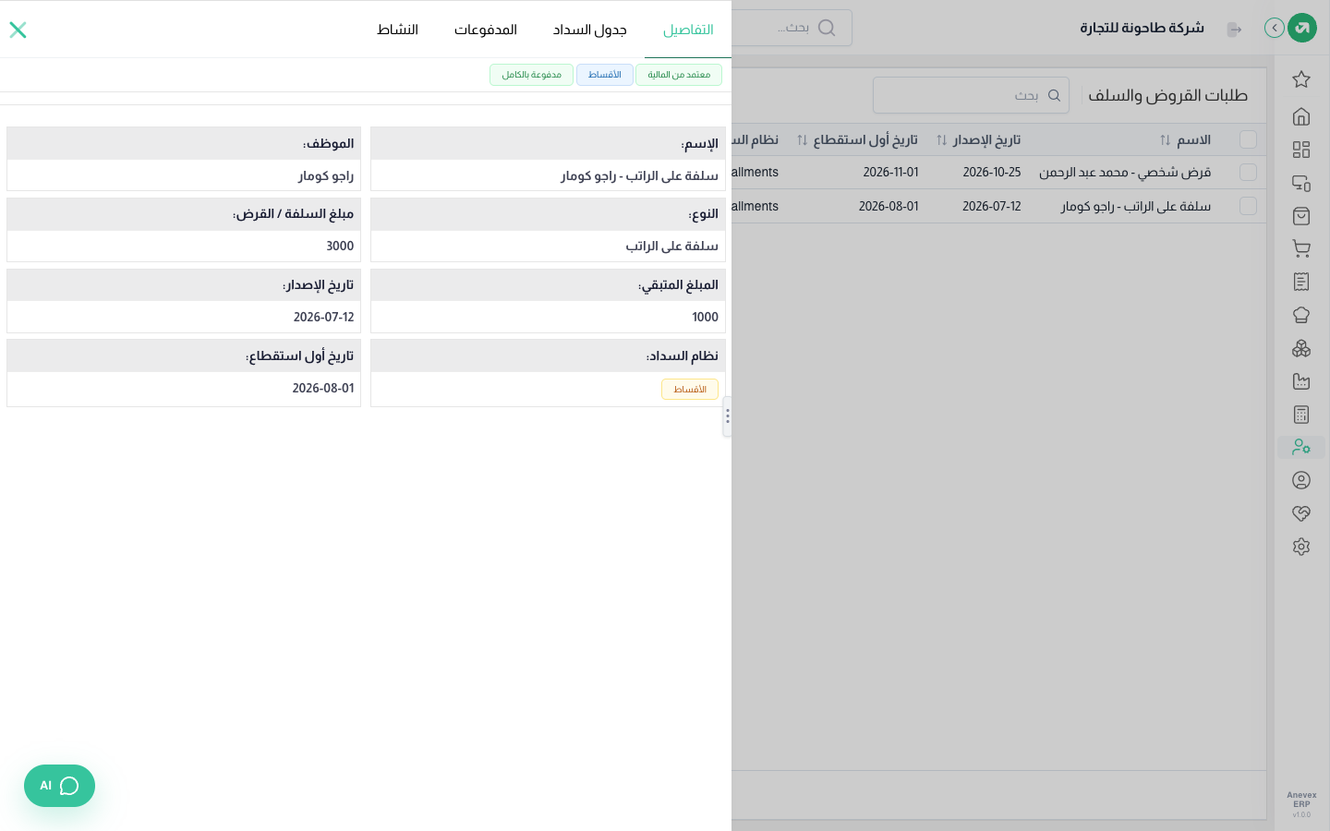Close the loan details panel
1330x831 pixels.
pos(18,30)
